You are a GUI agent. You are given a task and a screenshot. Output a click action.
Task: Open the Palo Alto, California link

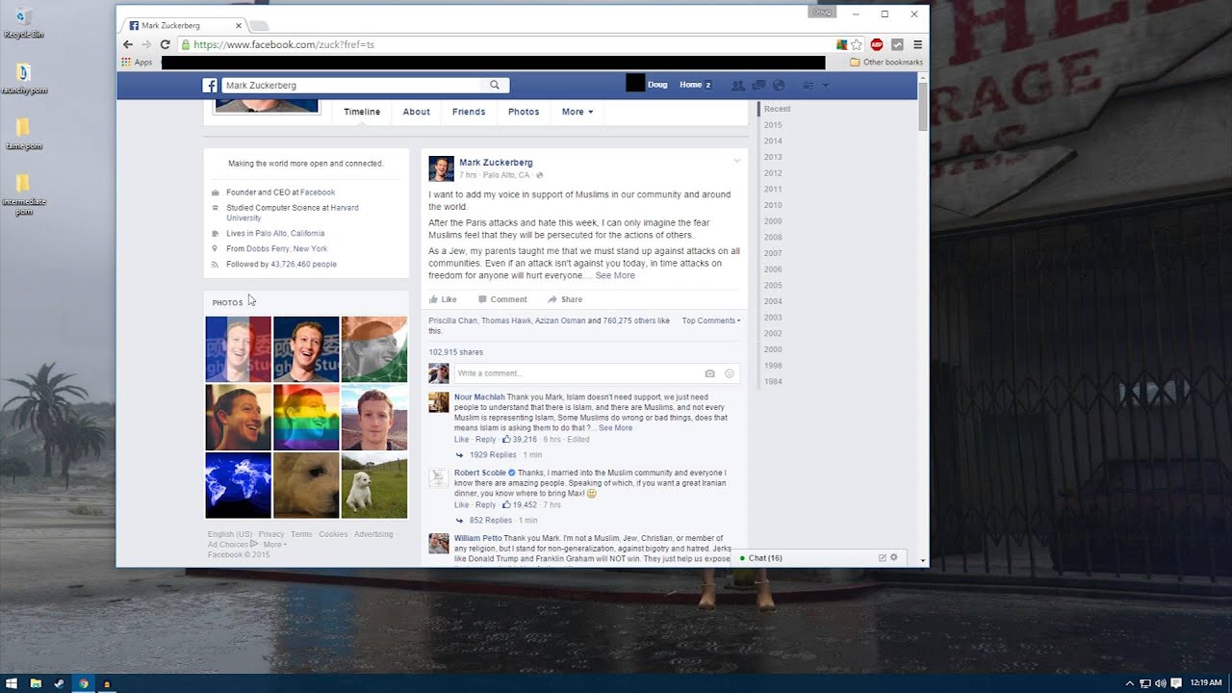tap(290, 233)
